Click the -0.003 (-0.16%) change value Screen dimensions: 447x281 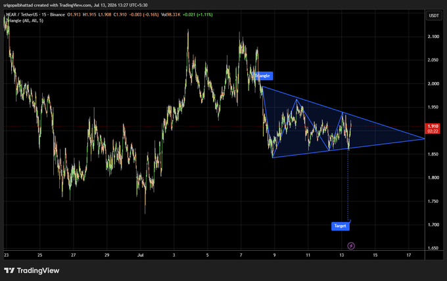pos(144,14)
